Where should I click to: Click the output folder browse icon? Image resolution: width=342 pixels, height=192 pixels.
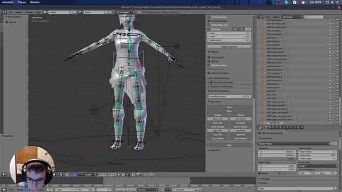(336, 188)
